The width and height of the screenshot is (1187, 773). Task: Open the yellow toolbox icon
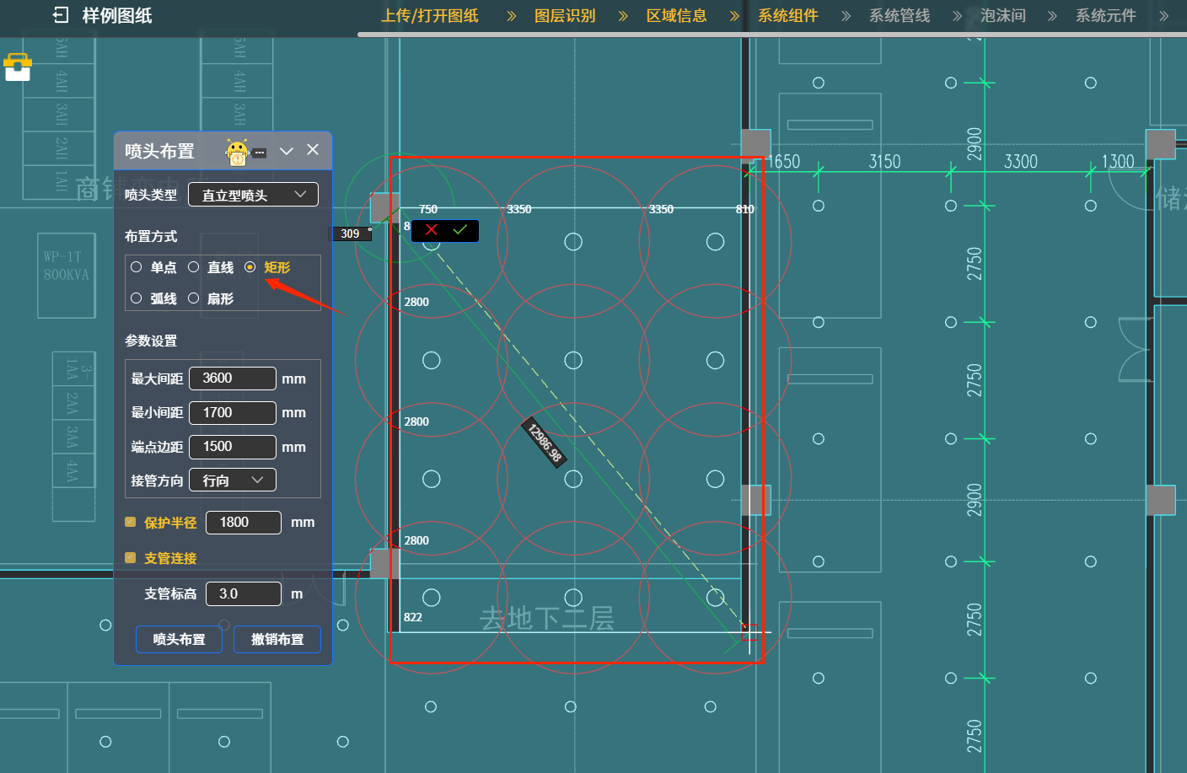[18, 67]
